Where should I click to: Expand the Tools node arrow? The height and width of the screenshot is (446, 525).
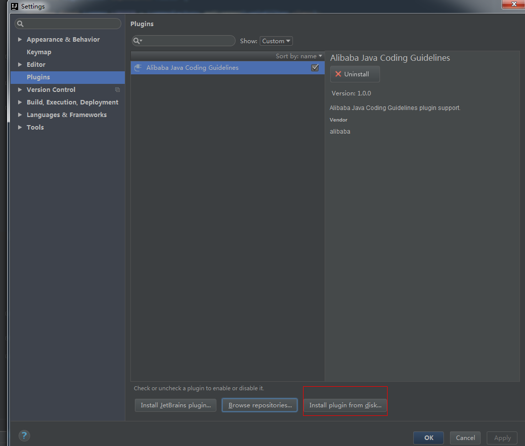coord(20,127)
